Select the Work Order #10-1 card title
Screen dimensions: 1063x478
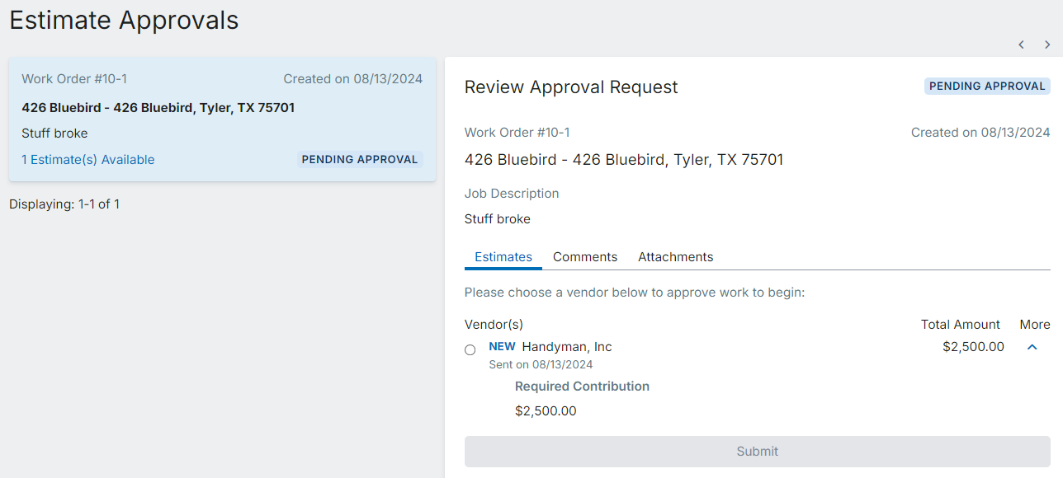click(x=74, y=79)
